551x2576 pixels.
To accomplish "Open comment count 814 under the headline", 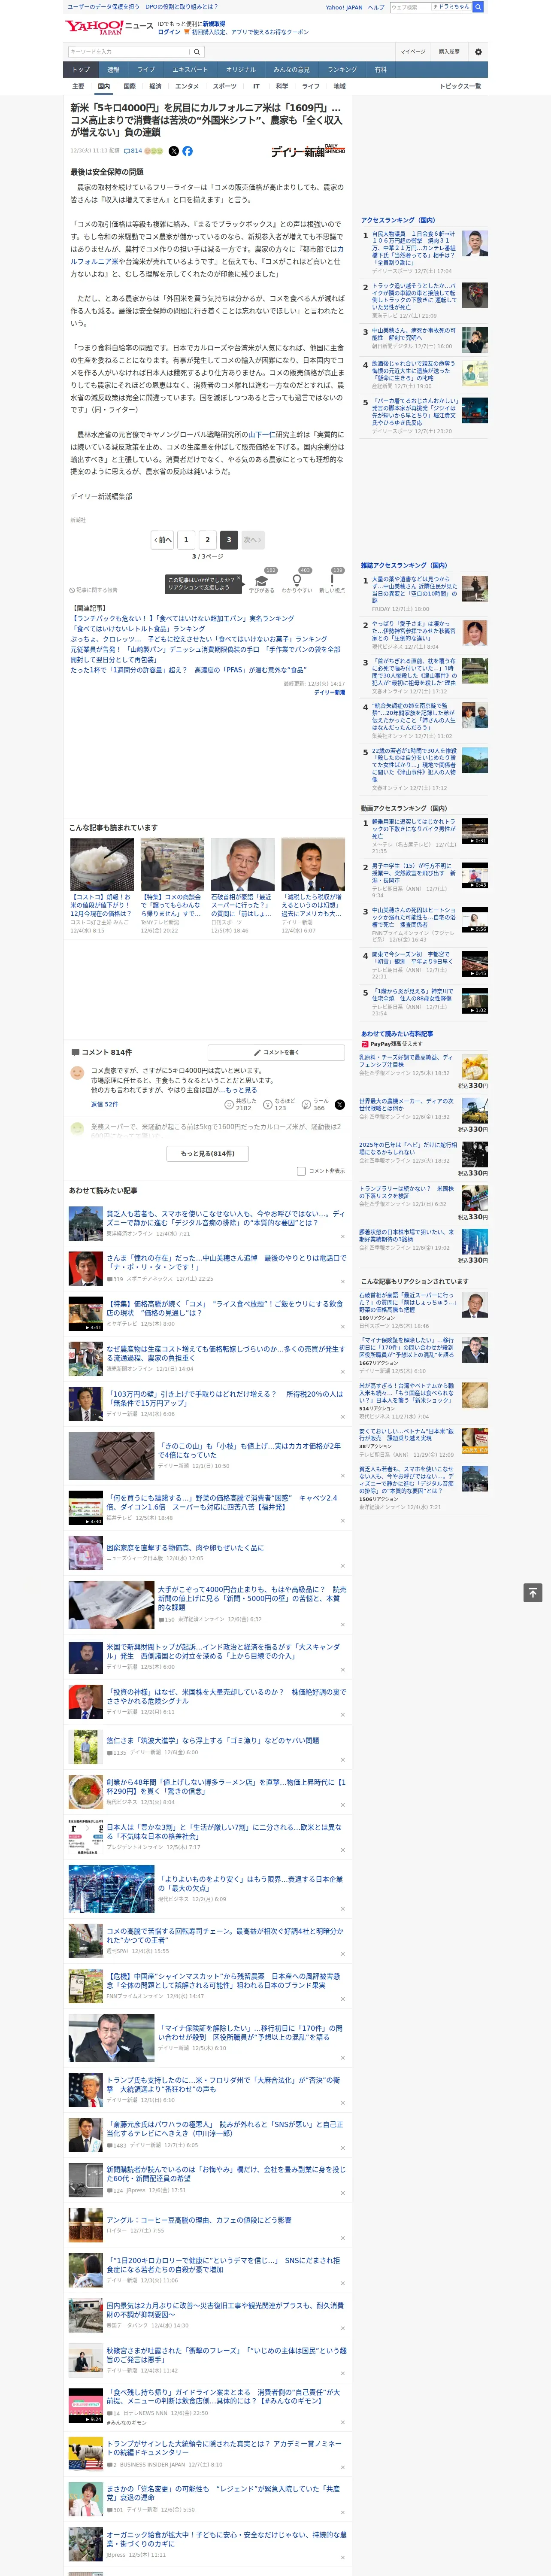I will tap(134, 151).
